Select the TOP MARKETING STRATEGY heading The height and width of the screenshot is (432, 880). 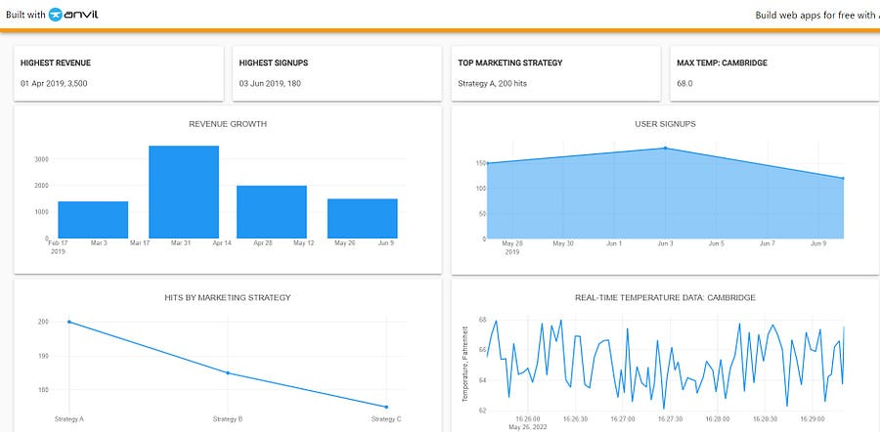coord(510,63)
